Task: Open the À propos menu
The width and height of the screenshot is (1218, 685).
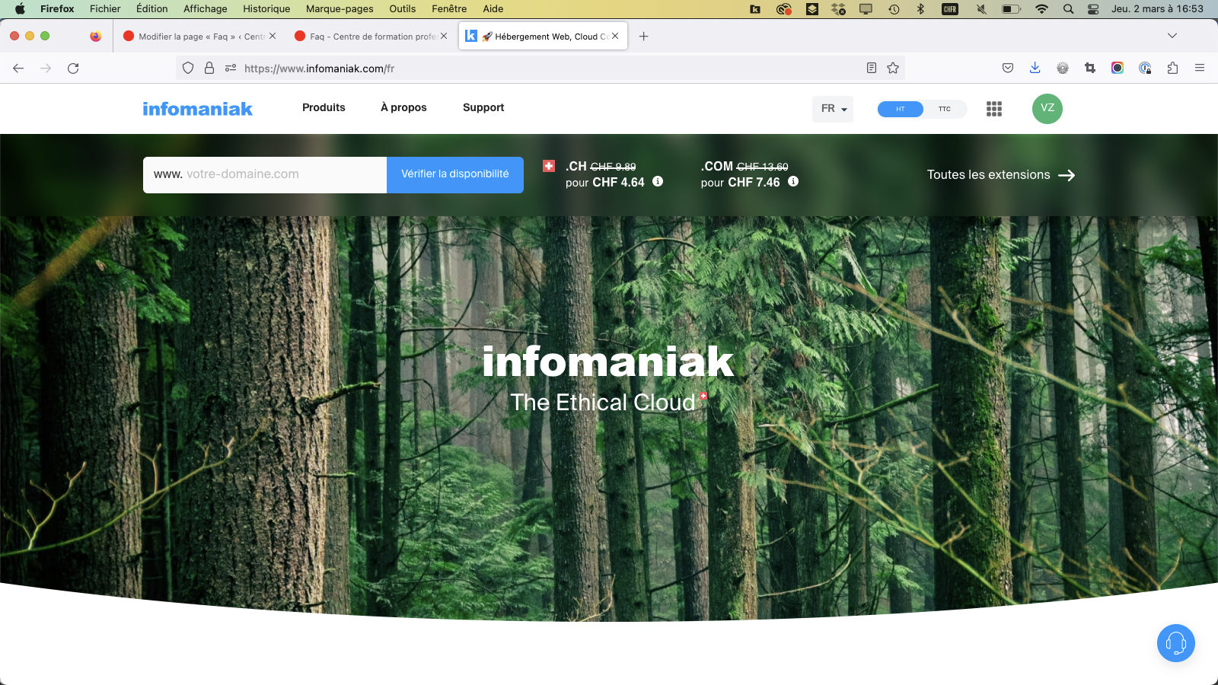Action: pos(403,107)
